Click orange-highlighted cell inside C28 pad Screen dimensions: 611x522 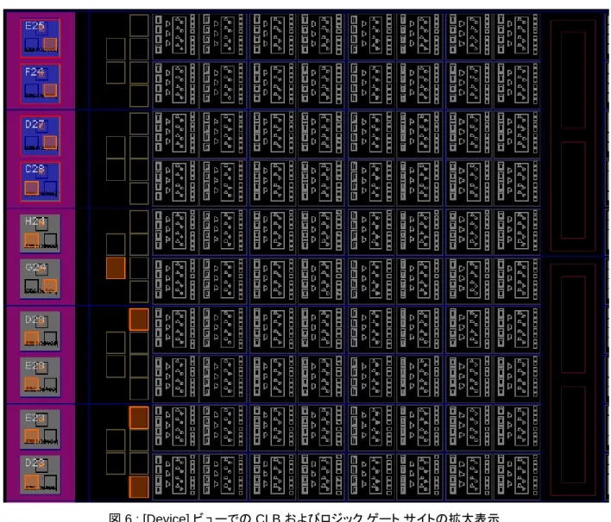[32, 188]
